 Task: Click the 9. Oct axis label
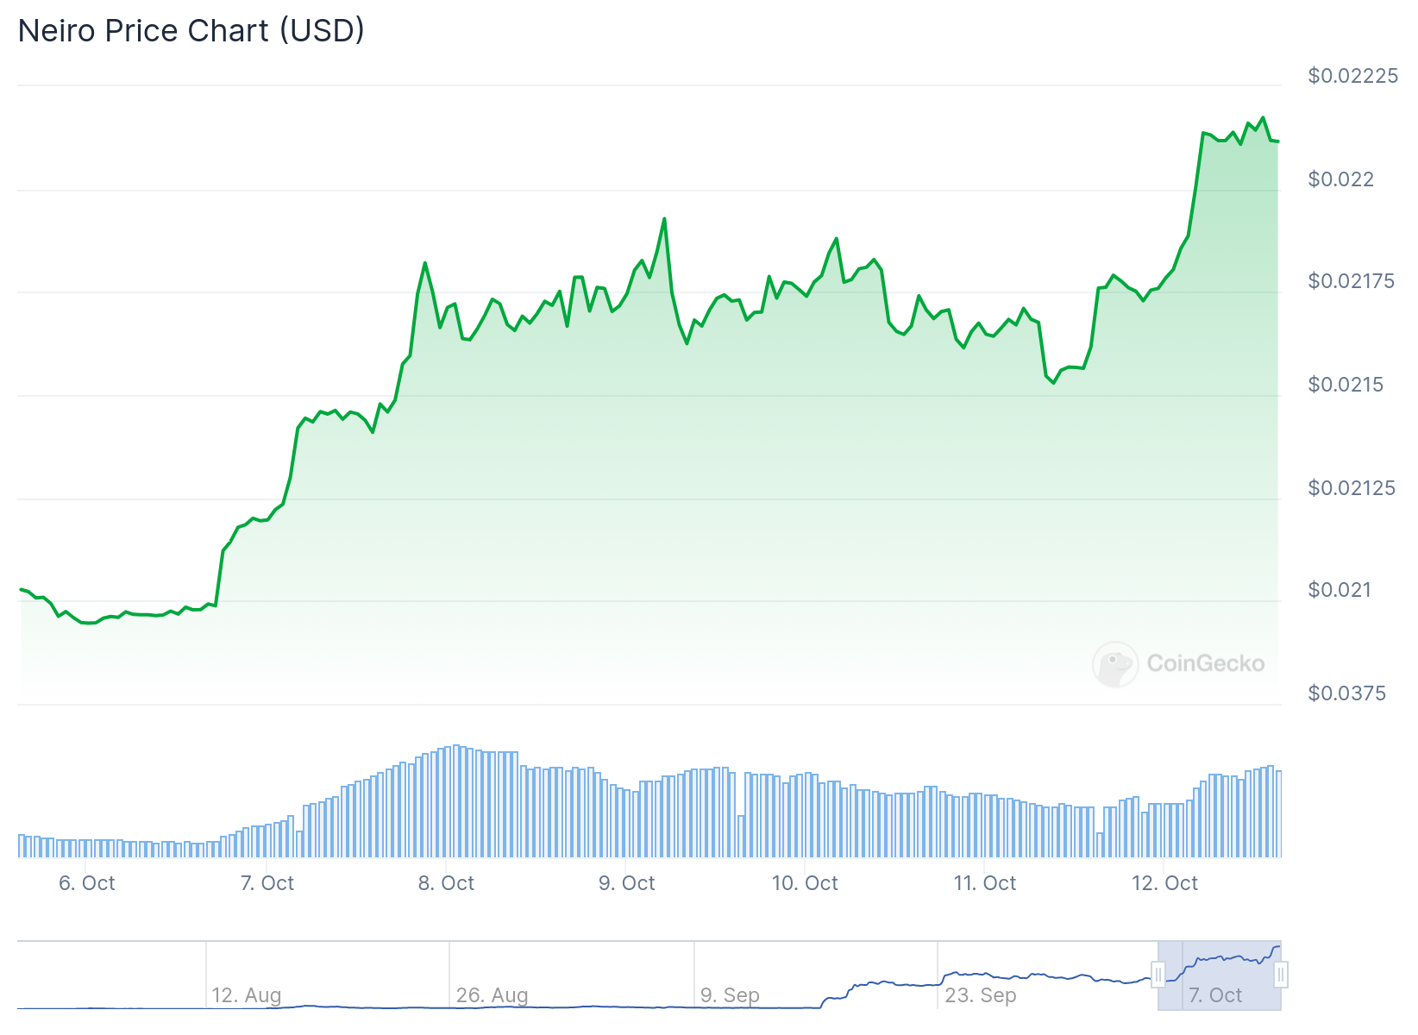626,883
